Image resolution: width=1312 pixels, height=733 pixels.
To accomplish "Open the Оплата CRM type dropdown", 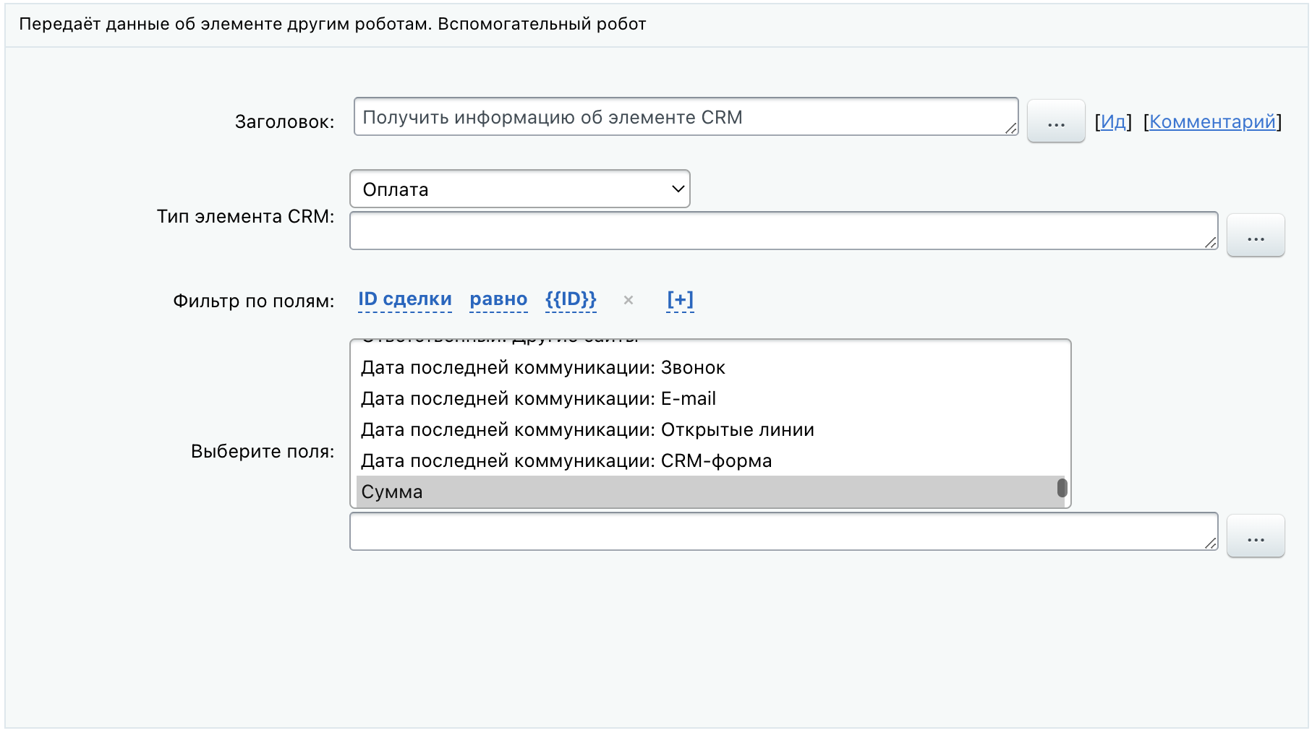I will pos(519,189).
